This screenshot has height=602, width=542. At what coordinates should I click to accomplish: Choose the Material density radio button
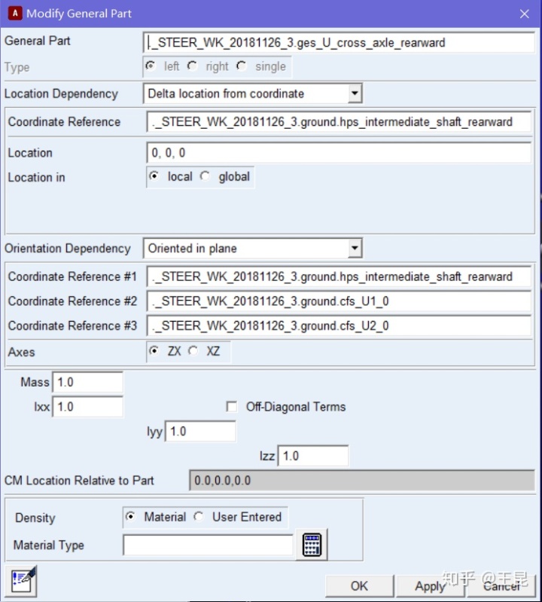tap(131, 517)
